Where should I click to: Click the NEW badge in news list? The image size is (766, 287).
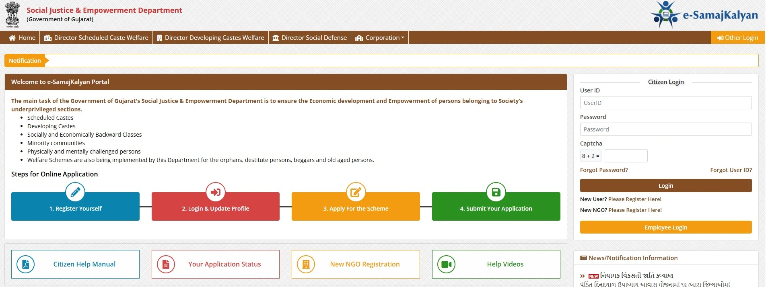click(x=593, y=276)
